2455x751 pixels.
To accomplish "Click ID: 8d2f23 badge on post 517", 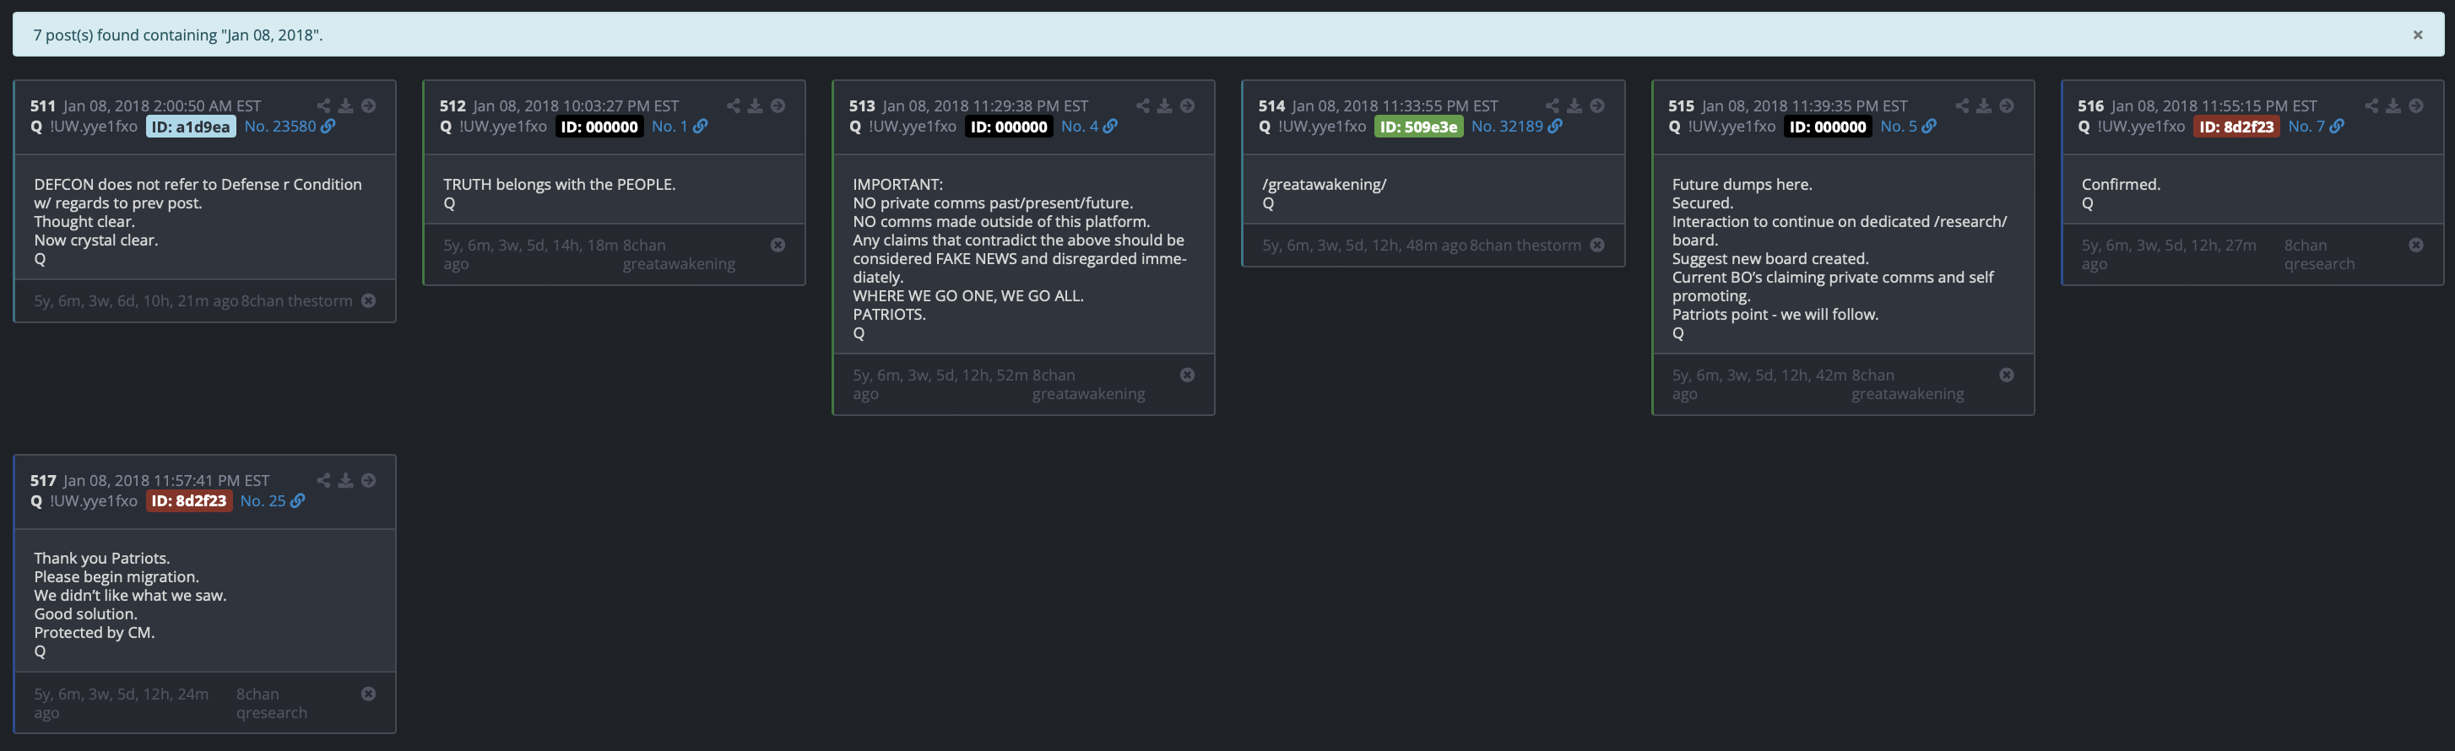I will point(189,501).
